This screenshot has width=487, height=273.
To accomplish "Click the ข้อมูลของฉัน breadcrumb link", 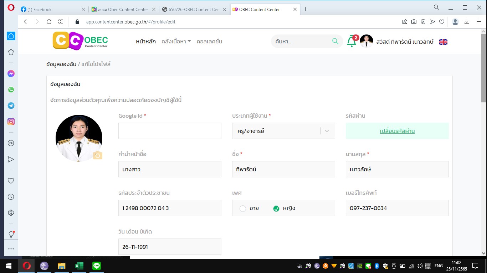I will point(61,64).
